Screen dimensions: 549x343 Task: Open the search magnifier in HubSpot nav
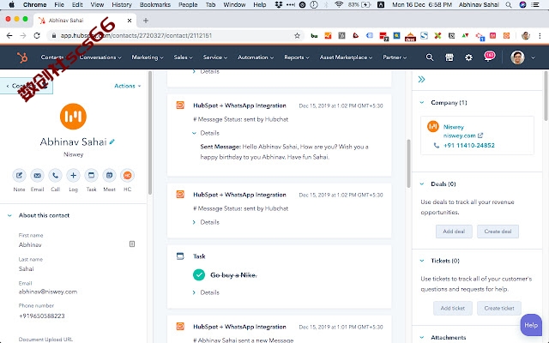429,57
